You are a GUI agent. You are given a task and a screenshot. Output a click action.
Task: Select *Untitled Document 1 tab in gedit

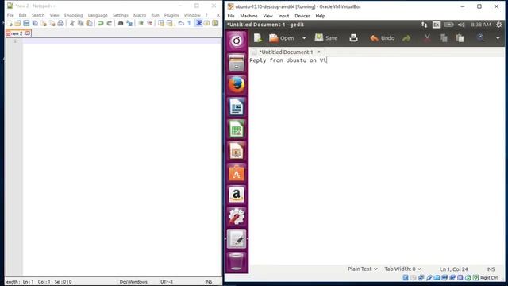[x=286, y=52]
